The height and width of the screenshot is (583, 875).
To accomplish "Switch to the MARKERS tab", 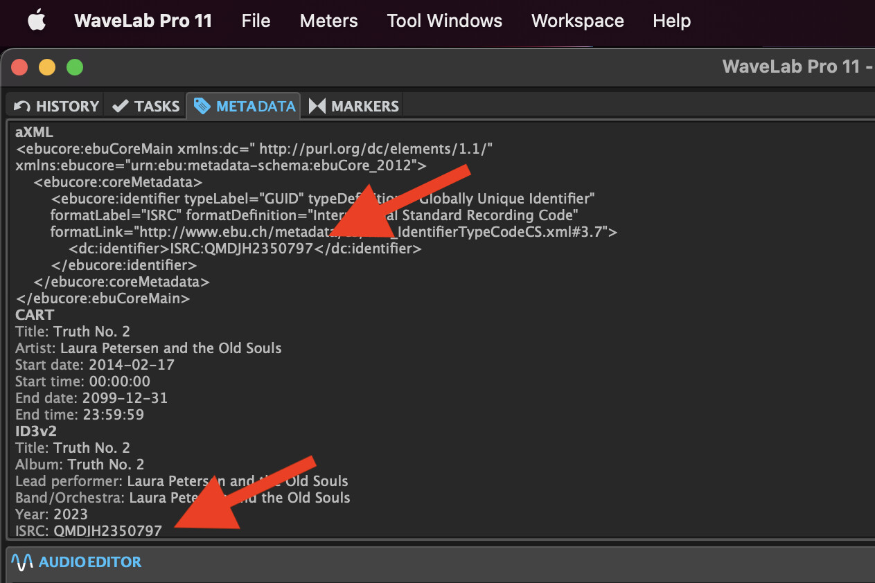I will click(x=364, y=106).
